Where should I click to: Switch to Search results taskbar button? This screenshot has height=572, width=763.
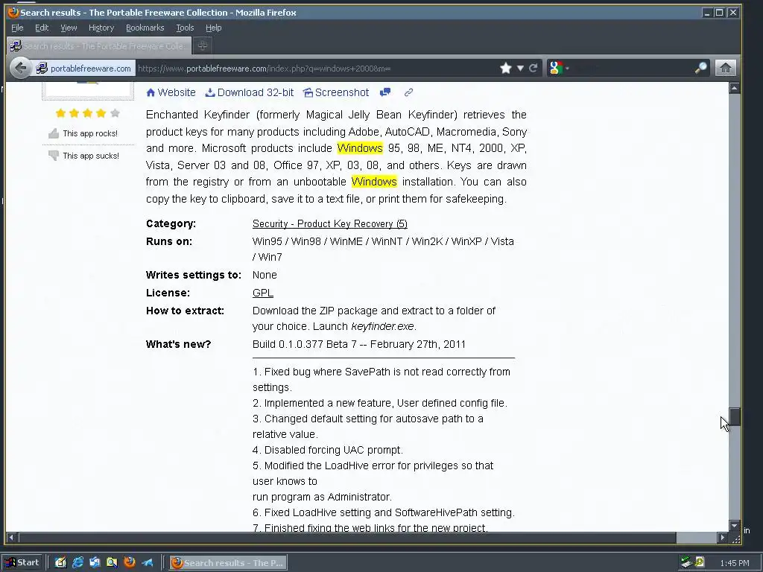coord(228,563)
